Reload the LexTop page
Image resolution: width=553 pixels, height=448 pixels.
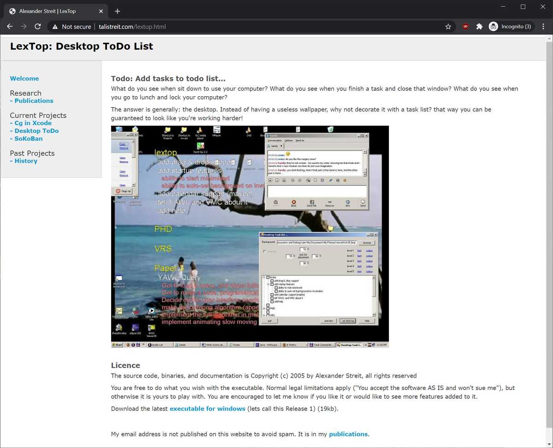(38, 27)
